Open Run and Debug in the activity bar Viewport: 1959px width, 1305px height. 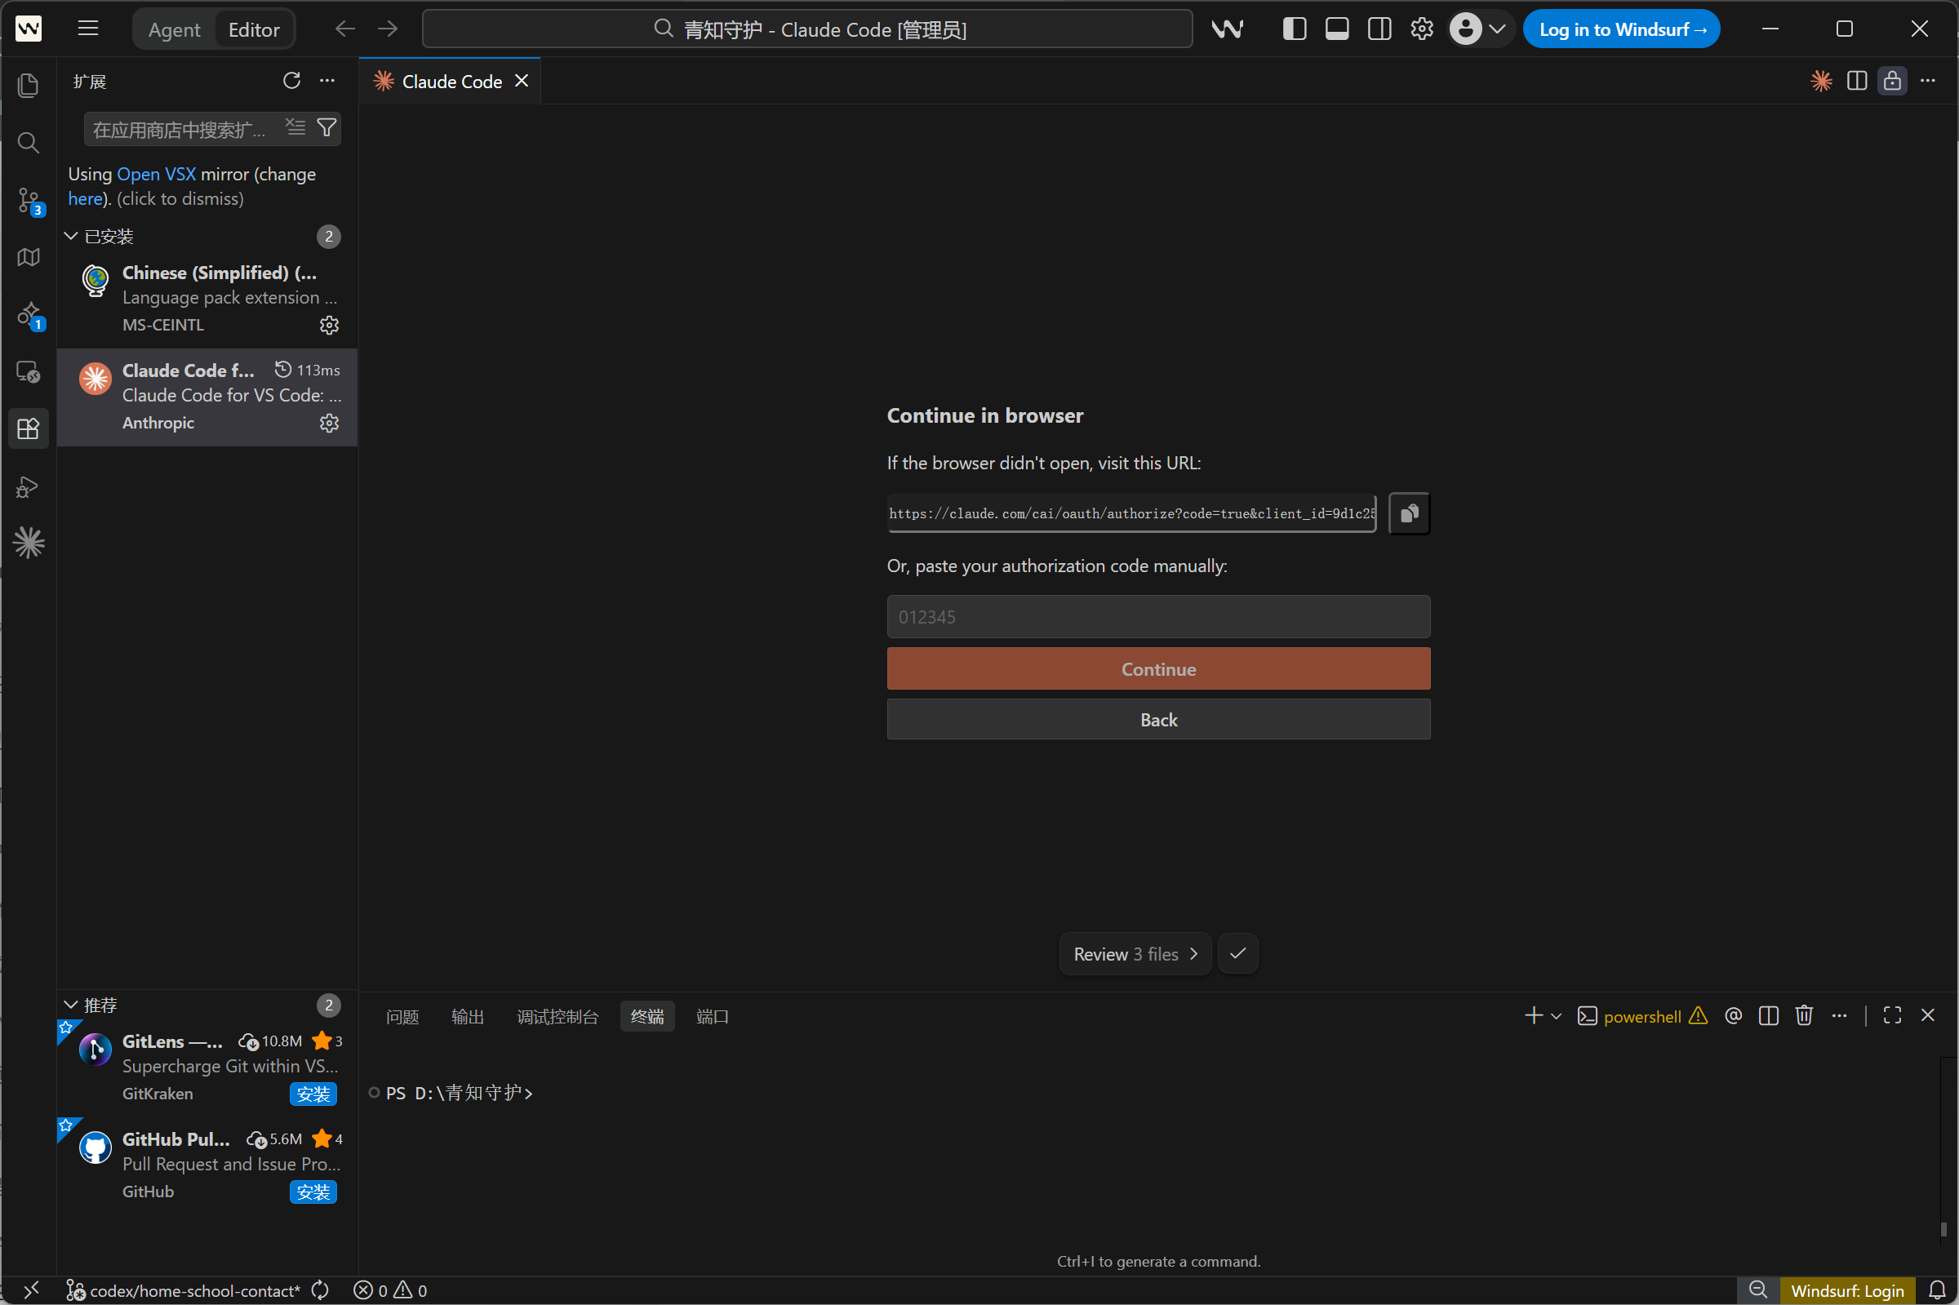tap(29, 487)
